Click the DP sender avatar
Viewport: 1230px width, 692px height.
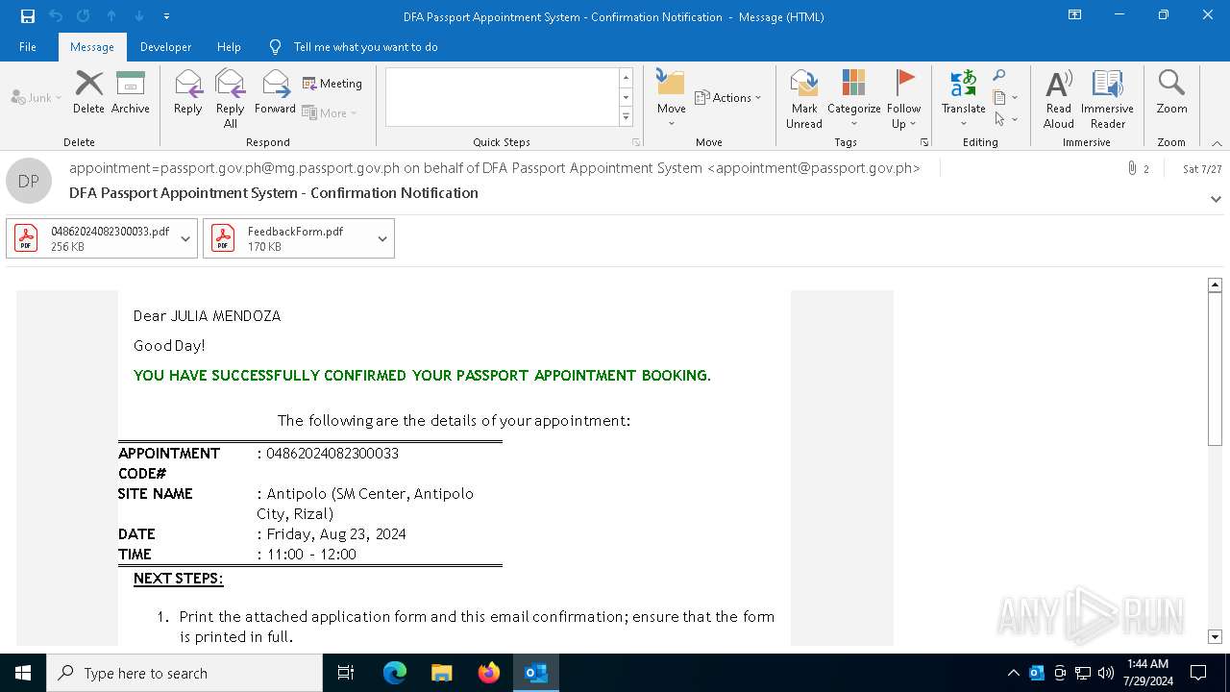29,181
